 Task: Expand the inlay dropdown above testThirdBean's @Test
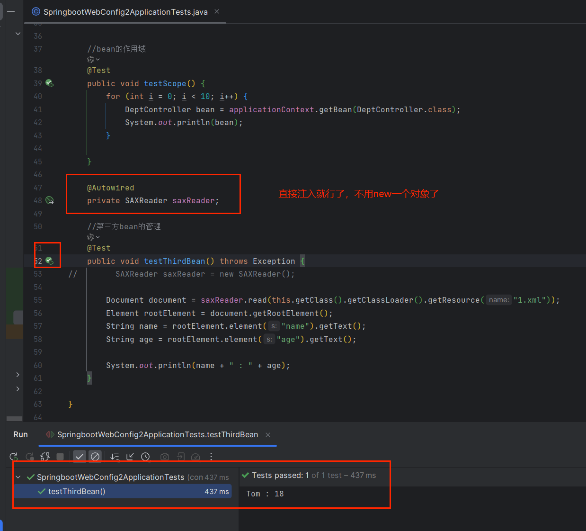coord(93,237)
